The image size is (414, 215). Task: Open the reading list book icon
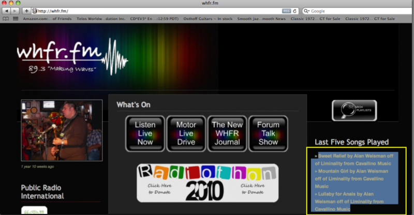pos(6,19)
